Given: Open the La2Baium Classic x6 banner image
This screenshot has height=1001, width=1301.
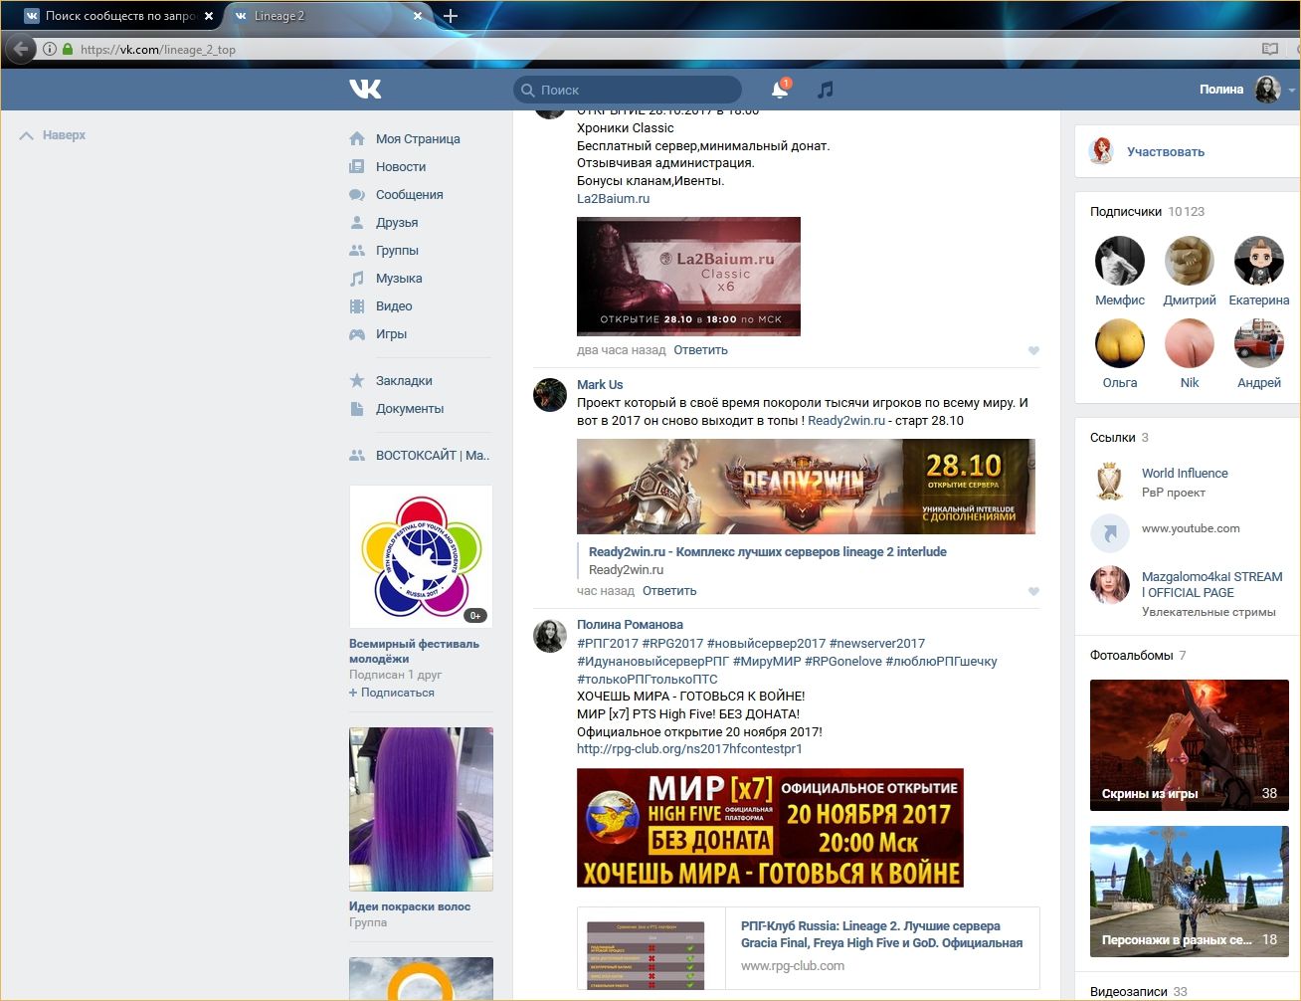Looking at the screenshot, I should pyautogui.click(x=688, y=277).
